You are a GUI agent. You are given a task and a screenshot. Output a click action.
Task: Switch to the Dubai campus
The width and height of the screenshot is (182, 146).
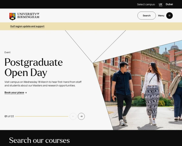pyautogui.click(x=169, y=4)
